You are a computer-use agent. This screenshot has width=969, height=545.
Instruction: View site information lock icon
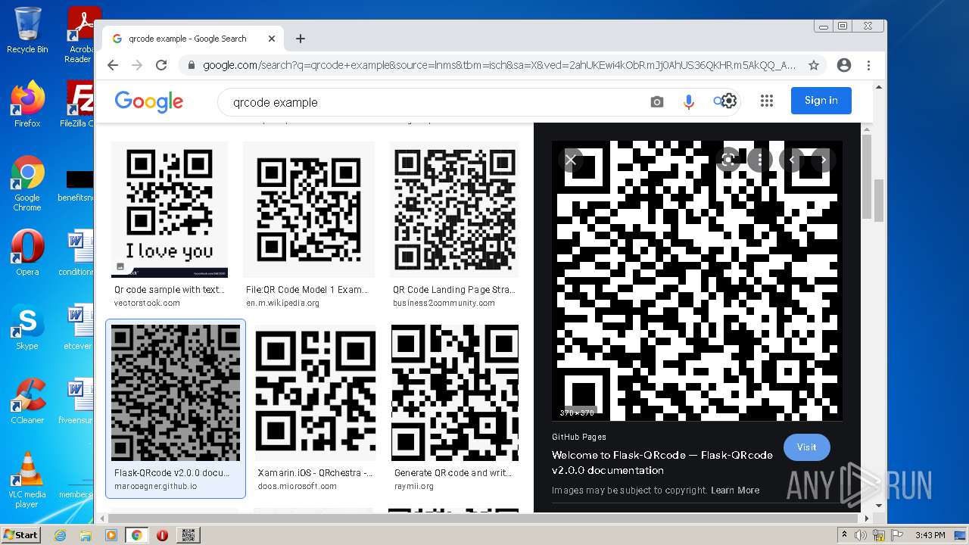[190, 65]
